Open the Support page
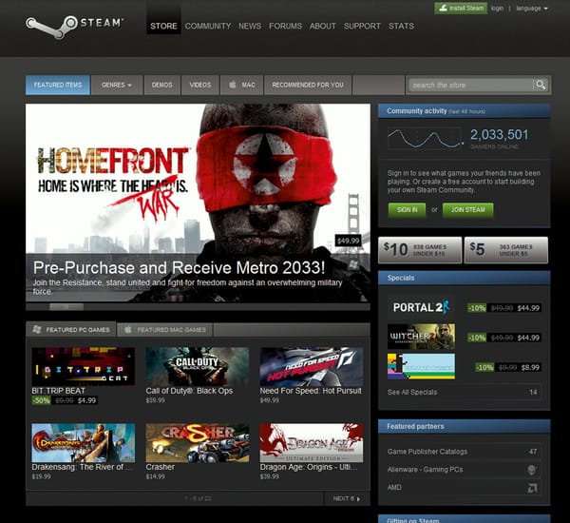Image resolution: width=570 pixels, height=523 pixels. click(362, 26)
